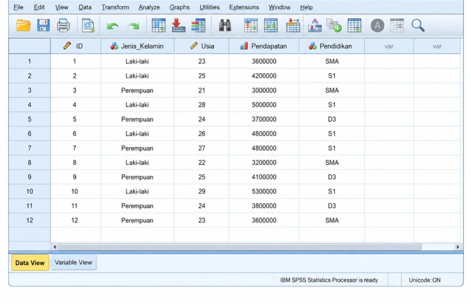Open the View menu

pos(62,7)
